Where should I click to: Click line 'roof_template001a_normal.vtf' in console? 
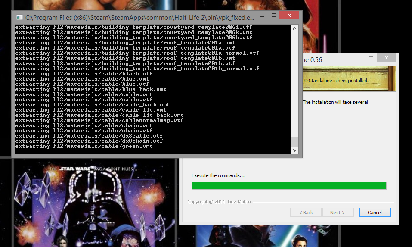[x=137, y=53]
